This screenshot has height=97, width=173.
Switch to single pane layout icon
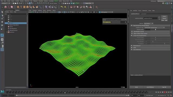point(2,40)
